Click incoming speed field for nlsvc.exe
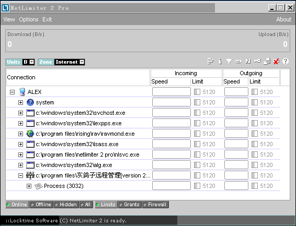 point(172,154)
